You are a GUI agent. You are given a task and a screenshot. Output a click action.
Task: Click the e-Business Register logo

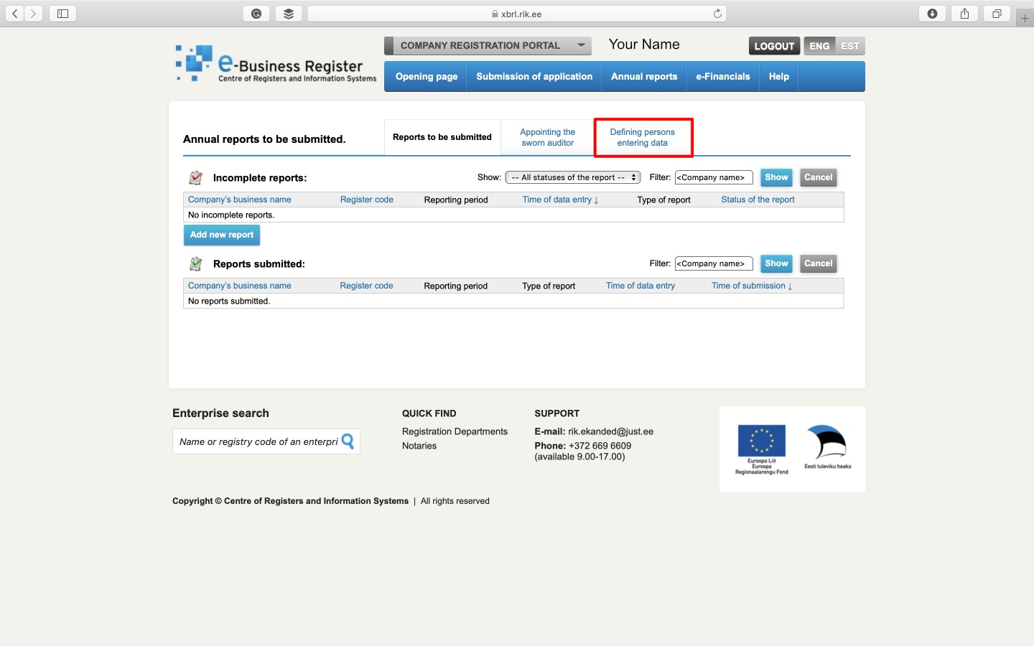coord(275,63)
